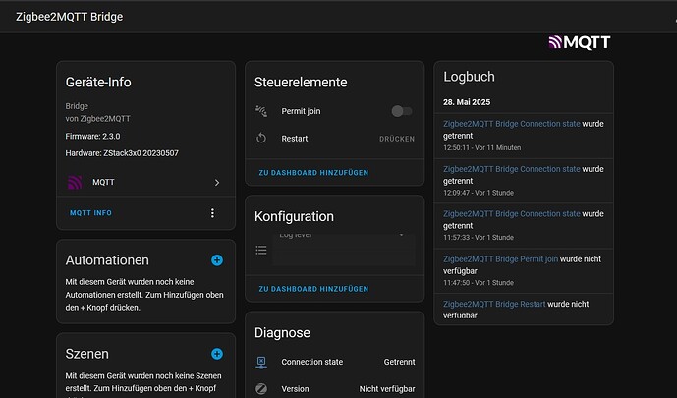
Task: Open the MQTT INFO link
Action: [x=90, y=213]
